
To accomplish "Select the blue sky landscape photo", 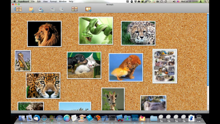I will [x=75, y=106].
